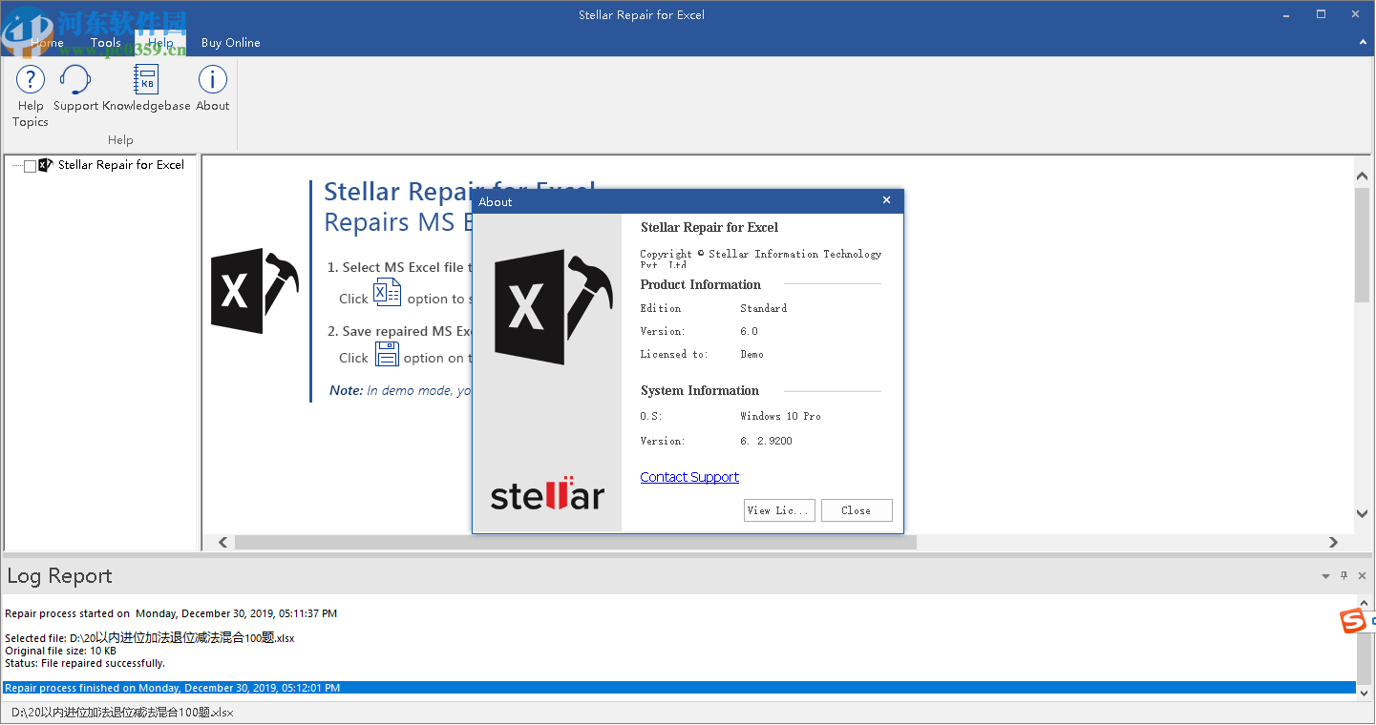Collapse the ribbon with the chevron
This screenshot has width=1376, height=725.
pyautogui.click(x=1361, y=43)
